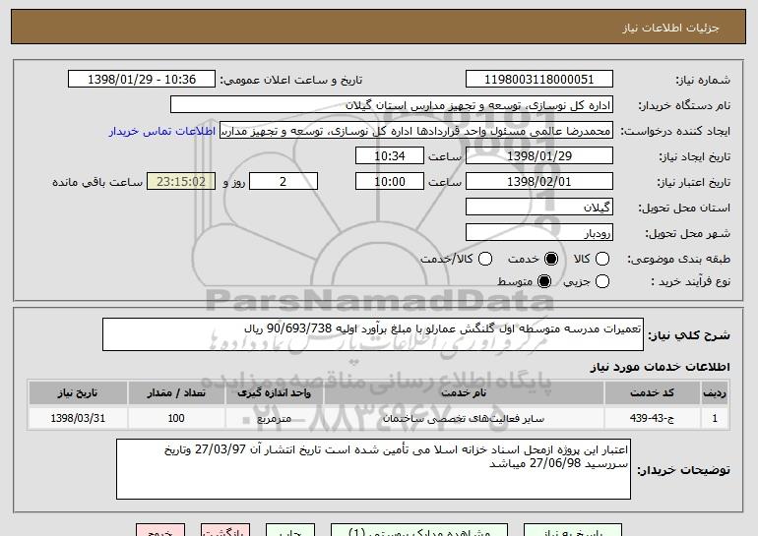This screenshot has height=536, width=758.
Task: Click the توضیحات خریدار notes text area
Action: 373,469
